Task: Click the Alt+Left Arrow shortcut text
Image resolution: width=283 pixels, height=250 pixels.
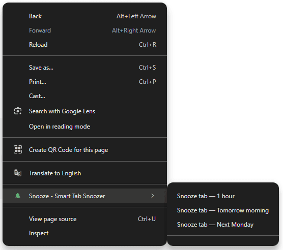Action: (x=136, y=16)
